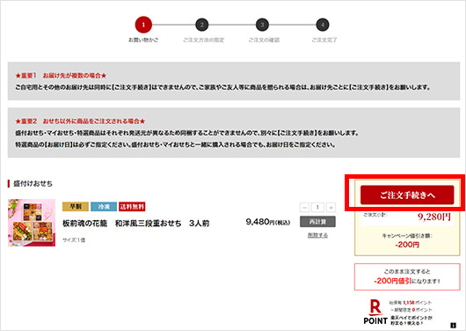Click the step 2 circle indicator
Image resolution: width=466 pixels, height=331 pixels.
click(x=202, y=25)
